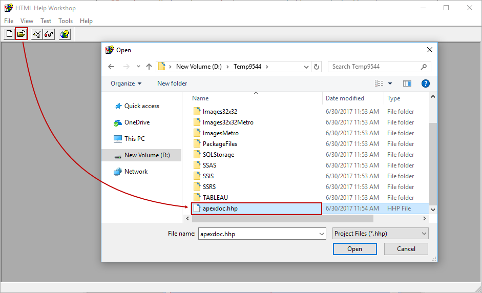The height and width of the screenshot is (293, 482).
Task: Open the Help menu
Action: point(86,21)
